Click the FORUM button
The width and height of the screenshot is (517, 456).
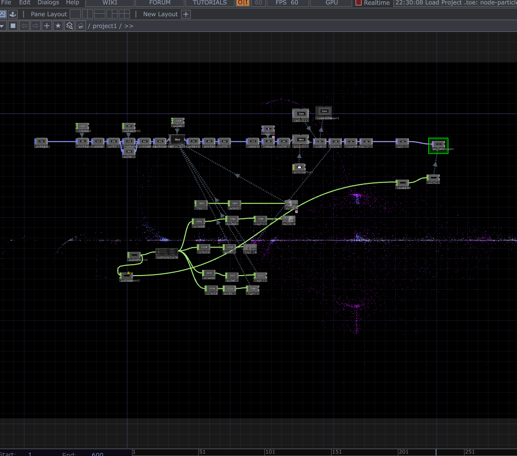click(x=160, y=2)
